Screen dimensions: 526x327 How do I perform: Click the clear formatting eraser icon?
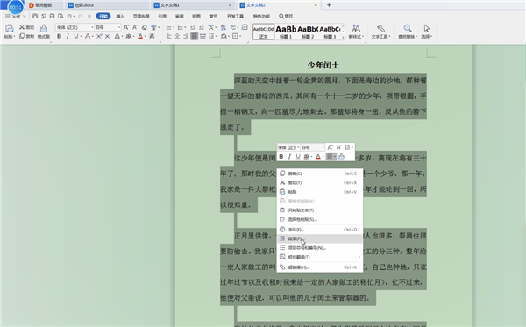145,27
